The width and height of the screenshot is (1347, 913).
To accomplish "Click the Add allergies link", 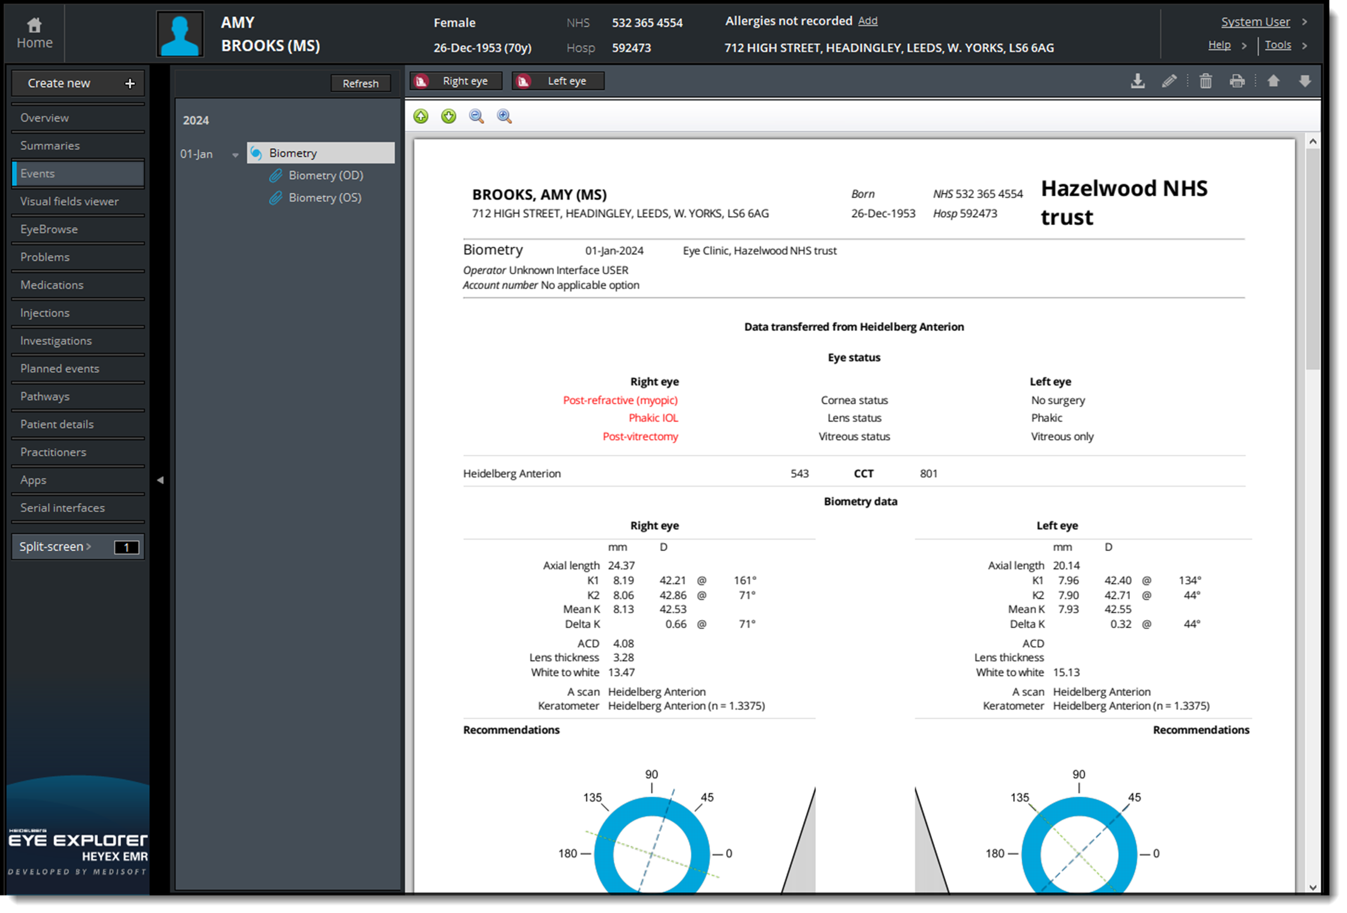I will click(867, 21).
